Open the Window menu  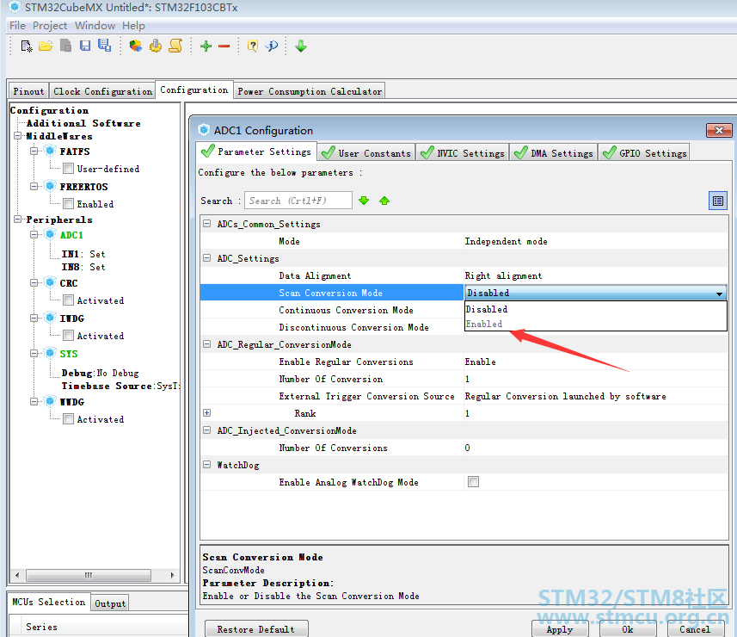click(95, 26)
